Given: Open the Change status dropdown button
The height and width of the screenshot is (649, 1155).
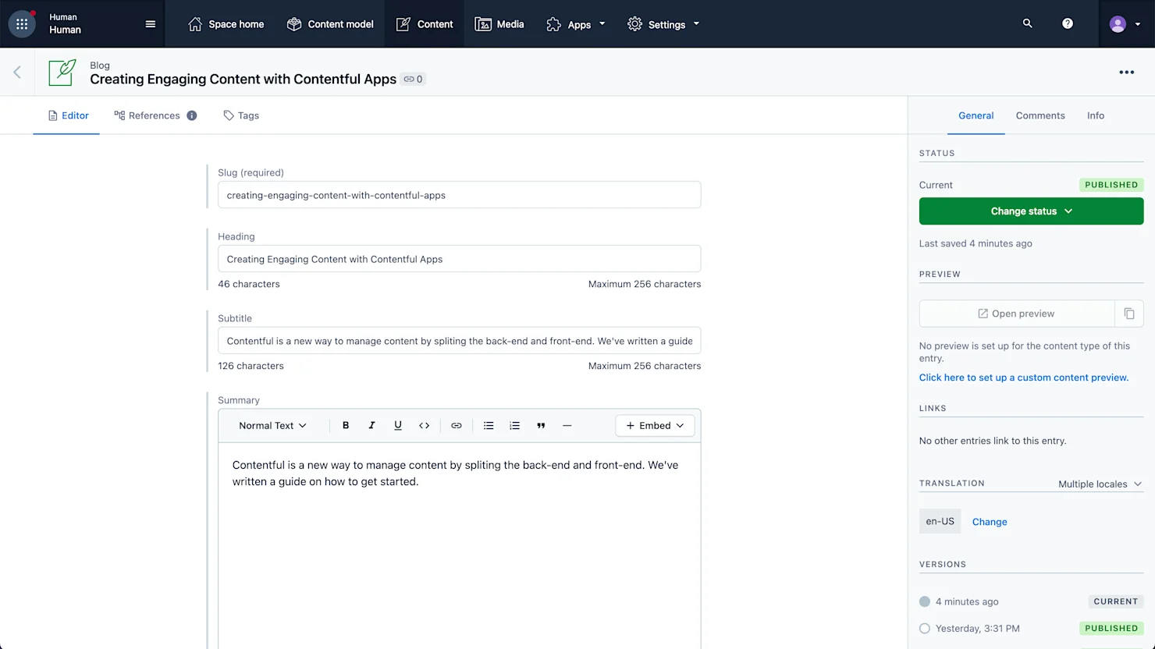Looking at the screenshot, I should coord(1031,211).
